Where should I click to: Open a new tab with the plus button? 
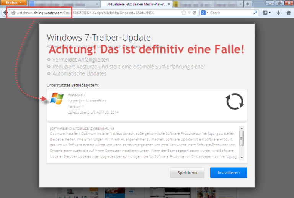248,4
